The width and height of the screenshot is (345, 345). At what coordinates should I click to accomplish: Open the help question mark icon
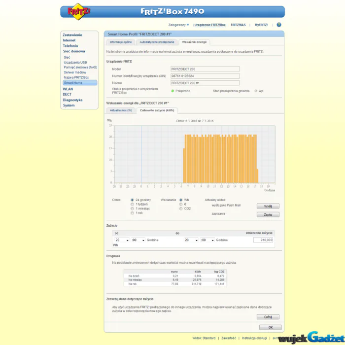(279, 25)
